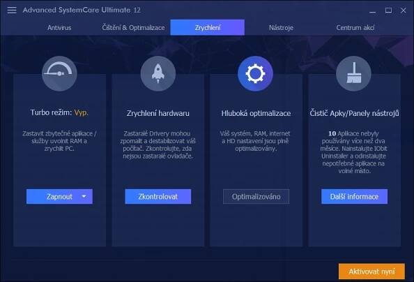The width and height of the screenshot is (414, 282).
Task: Open the hamburger main menu
Action: tap(12, 10)
